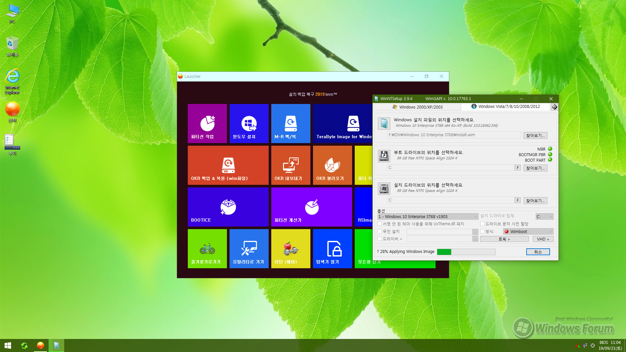Click the boot drive C: path field
The image size is (626, 352).
tap(451, 168)
